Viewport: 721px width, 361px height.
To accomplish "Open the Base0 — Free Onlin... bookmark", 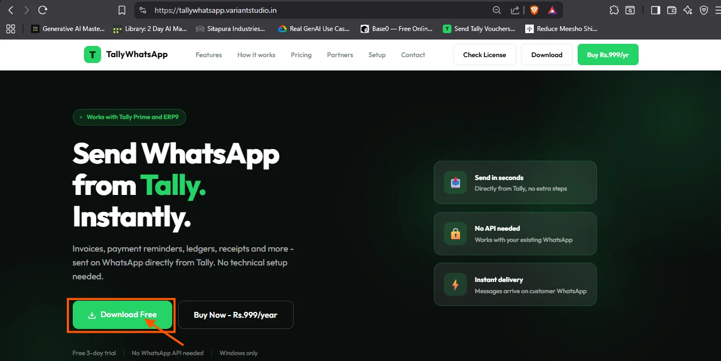I will 396,29.
